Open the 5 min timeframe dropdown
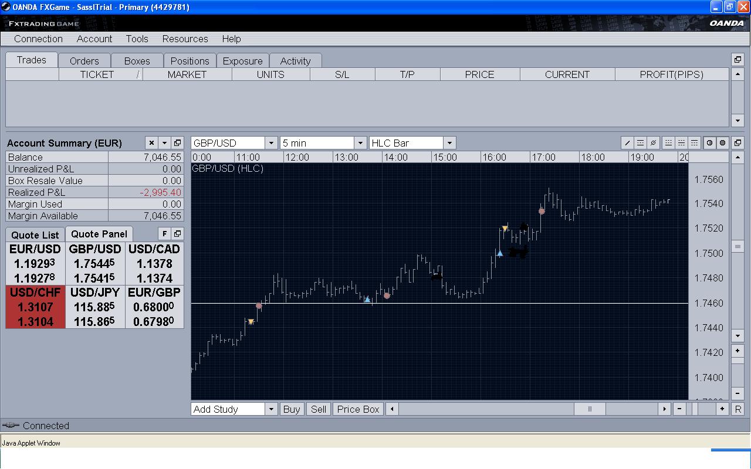The image size is (751, 469). [361, 143]
